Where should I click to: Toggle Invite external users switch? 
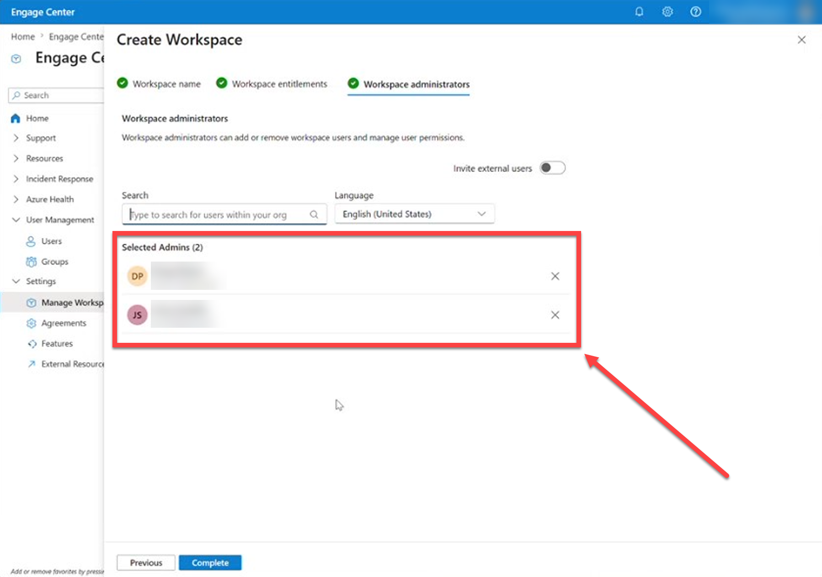[x=552, y=168]
